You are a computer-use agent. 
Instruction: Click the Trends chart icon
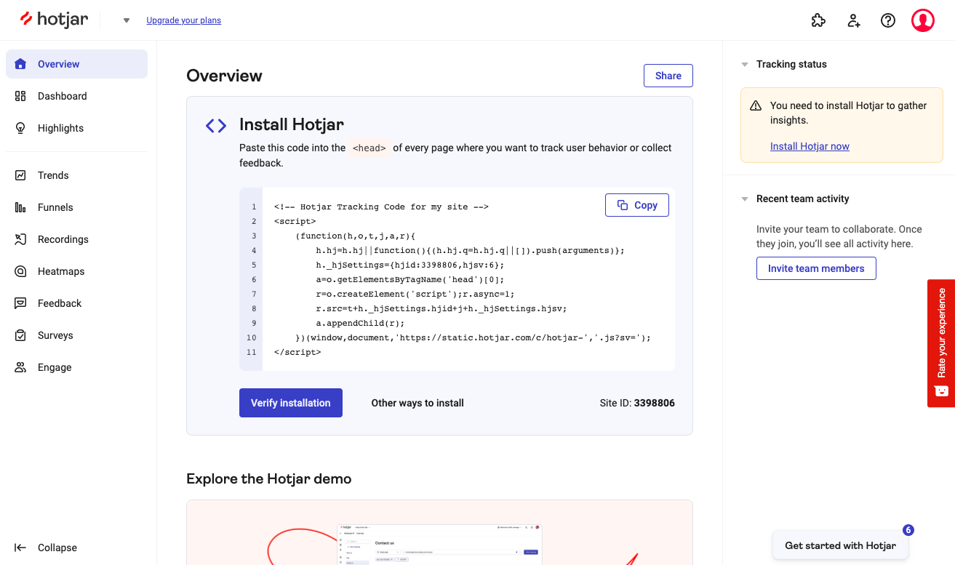pyautogui.click(x=21, y=175)
